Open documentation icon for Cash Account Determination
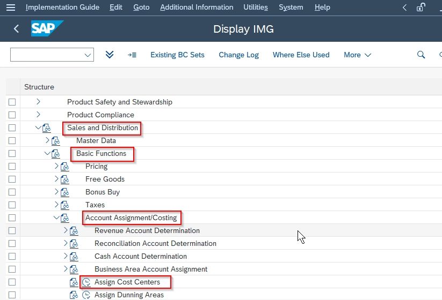Screen dimensions: 442x300 [74, 257]
